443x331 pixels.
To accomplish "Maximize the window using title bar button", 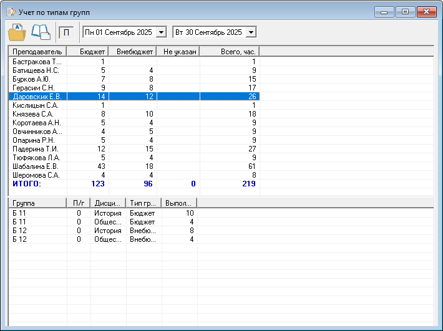I will pos(405,12).
